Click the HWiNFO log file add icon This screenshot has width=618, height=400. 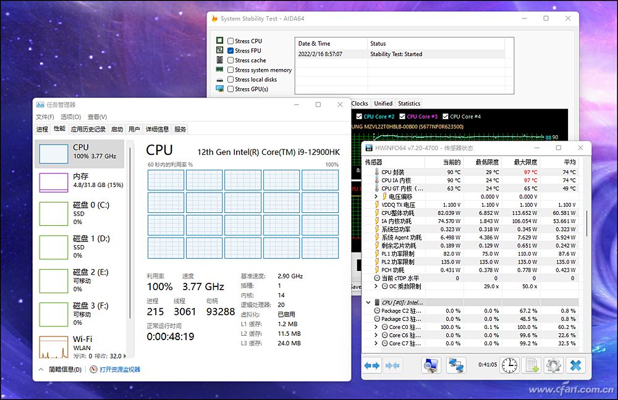click(531, 365)
